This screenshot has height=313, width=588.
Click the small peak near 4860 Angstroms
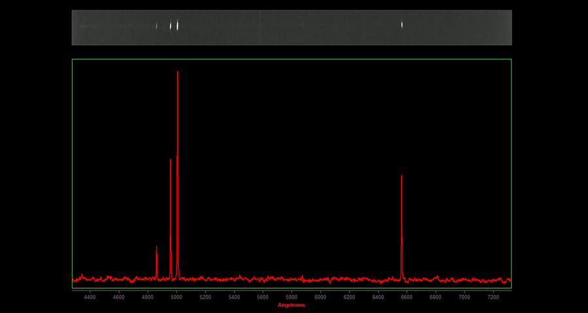point(157,248)
